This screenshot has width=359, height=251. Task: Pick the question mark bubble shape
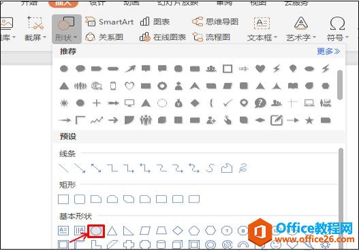coord(260,103)
